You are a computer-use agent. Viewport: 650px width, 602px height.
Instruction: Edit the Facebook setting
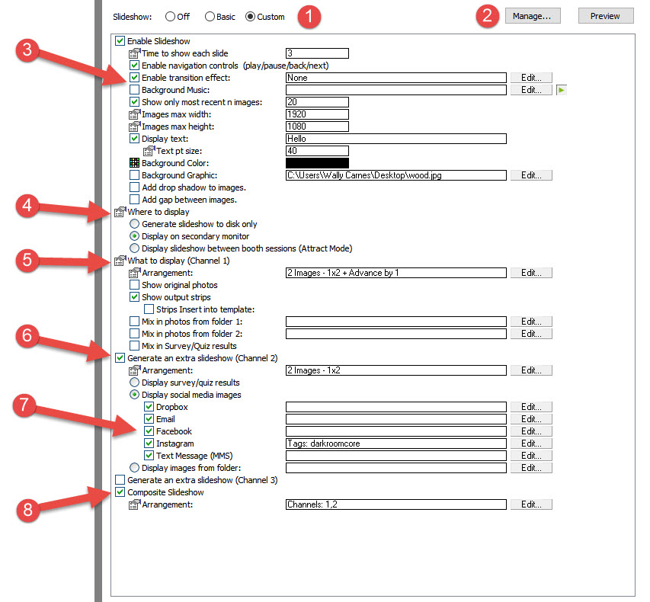point(531,431)
